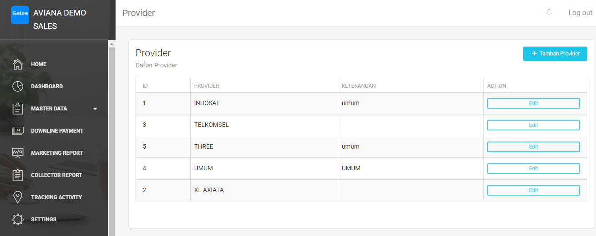
Task: Go to Tracking Activity menu item
Action: coord(56,197)
